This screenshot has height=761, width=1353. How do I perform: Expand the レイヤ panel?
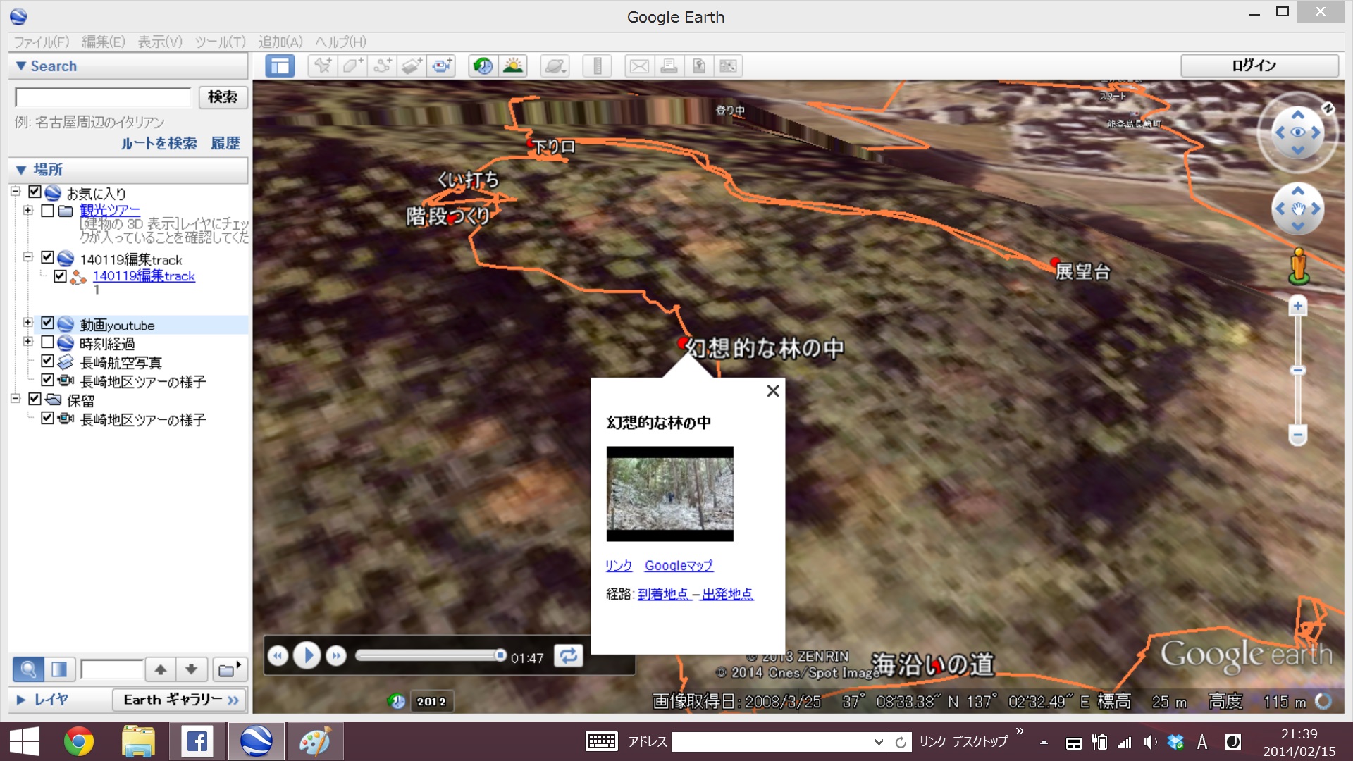21,700
